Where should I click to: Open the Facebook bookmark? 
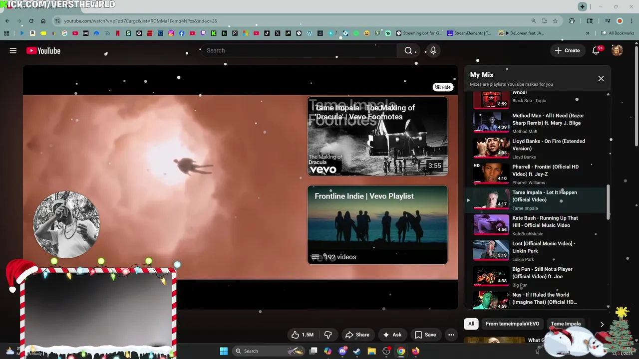(x=182, y=33)
